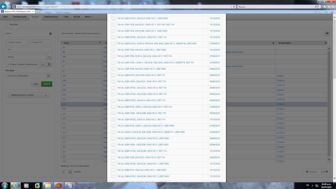Open the Windows Start menu

(4, 186)
